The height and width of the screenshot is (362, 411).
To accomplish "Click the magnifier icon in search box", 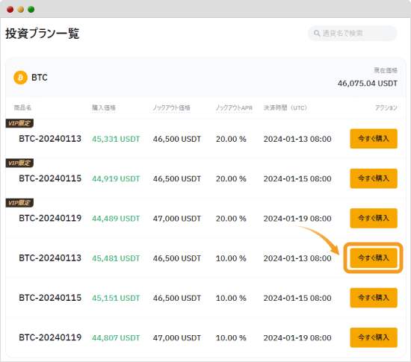I will [x=317, y=34].
